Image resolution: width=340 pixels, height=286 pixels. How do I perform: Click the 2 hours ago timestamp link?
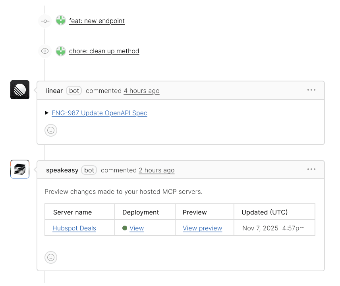tap(156, 170)
